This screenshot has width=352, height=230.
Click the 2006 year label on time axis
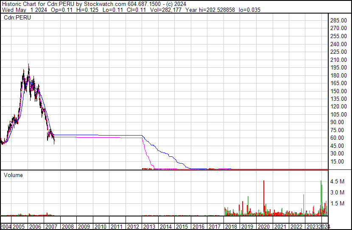click(x=35, y=227)
